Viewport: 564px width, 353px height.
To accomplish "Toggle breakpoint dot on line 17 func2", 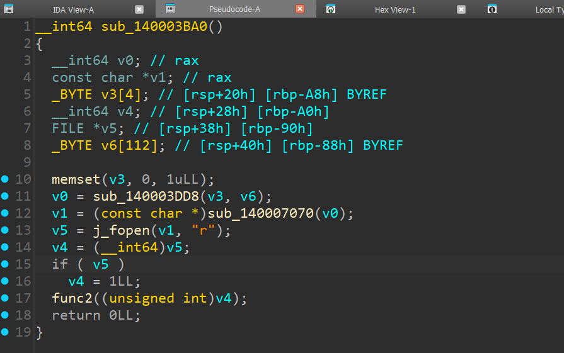I will (6, 298).
